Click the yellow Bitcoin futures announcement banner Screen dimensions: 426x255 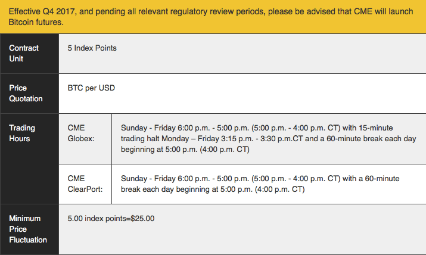(x=213, y=17)
